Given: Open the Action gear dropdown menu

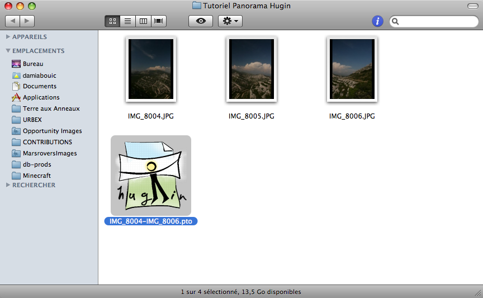Looking at the screenshot, I should pos(230,21).
